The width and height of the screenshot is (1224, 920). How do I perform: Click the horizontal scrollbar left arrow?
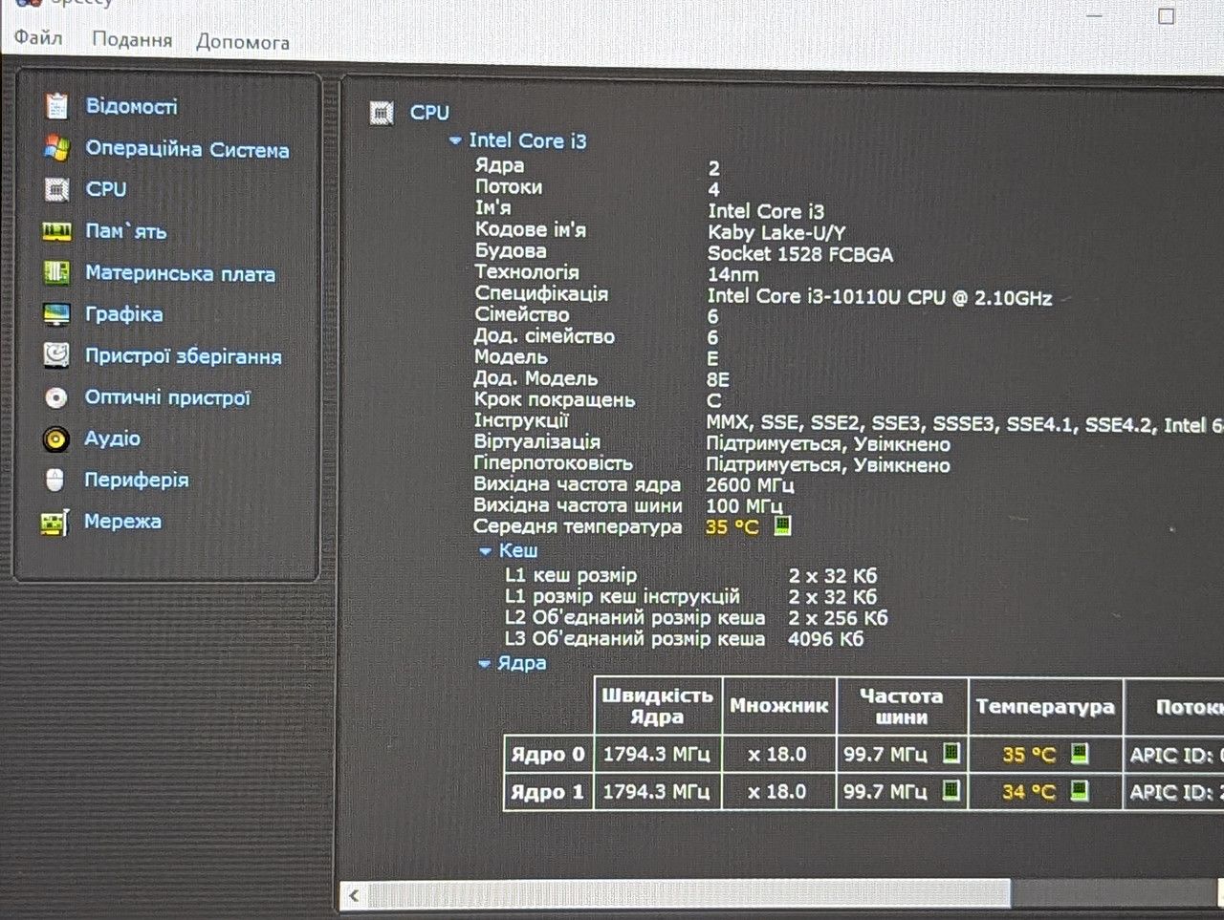[x=355, y=895]
